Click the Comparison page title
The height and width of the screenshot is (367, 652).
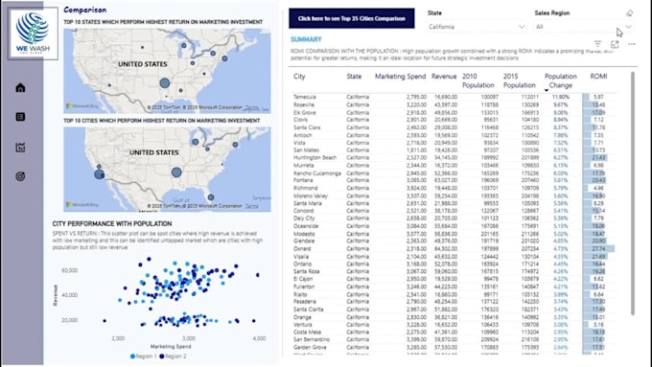point(84,10)
